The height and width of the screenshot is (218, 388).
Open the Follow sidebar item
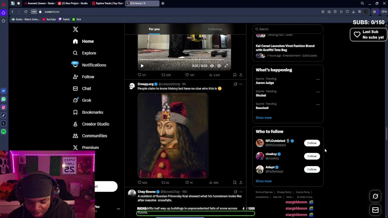[x=84, y=77]
